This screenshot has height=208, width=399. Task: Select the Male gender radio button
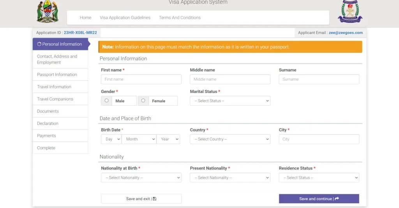tap(107, 101)
